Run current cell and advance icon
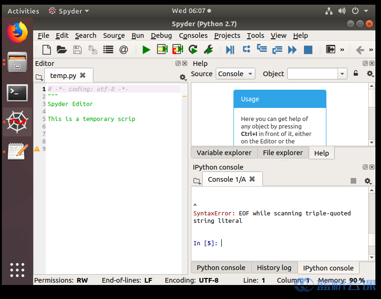The height and width of the screenshot is (299, 381). coord(177,50)
